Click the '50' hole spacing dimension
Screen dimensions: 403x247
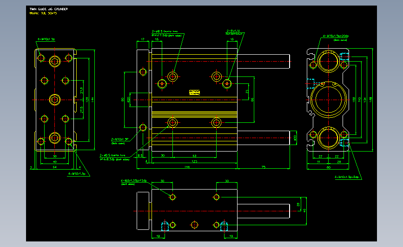(55, 156)
